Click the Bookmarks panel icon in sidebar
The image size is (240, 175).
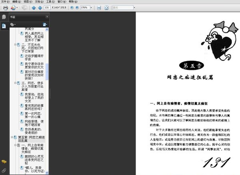(x=4, y=26)
